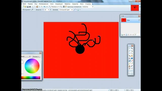Select the Paint Bucket tool
Screen dimensions: 162x91
130,58
